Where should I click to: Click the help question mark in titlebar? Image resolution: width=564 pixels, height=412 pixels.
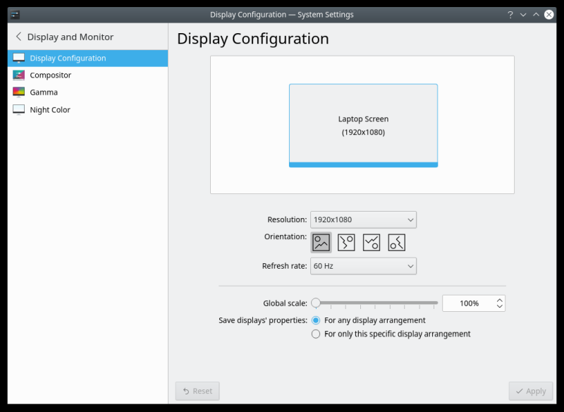(x=510, y=14)
